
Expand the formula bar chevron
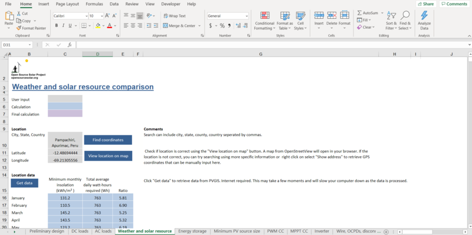470,45
